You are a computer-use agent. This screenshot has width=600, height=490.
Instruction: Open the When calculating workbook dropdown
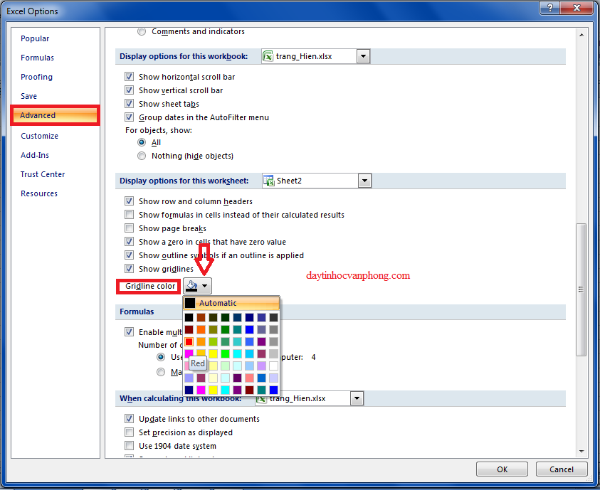357,399
